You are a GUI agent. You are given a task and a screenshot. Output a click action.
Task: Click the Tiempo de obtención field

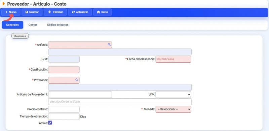click(x=64, y=117)
